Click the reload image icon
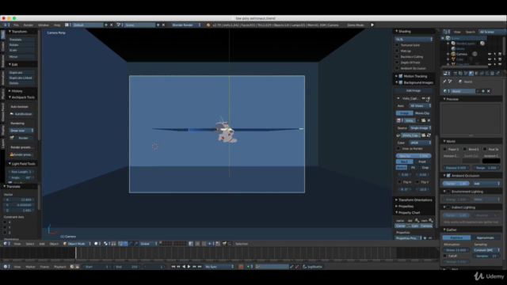This screenshot has height=285, width=507. click(429, 135)
